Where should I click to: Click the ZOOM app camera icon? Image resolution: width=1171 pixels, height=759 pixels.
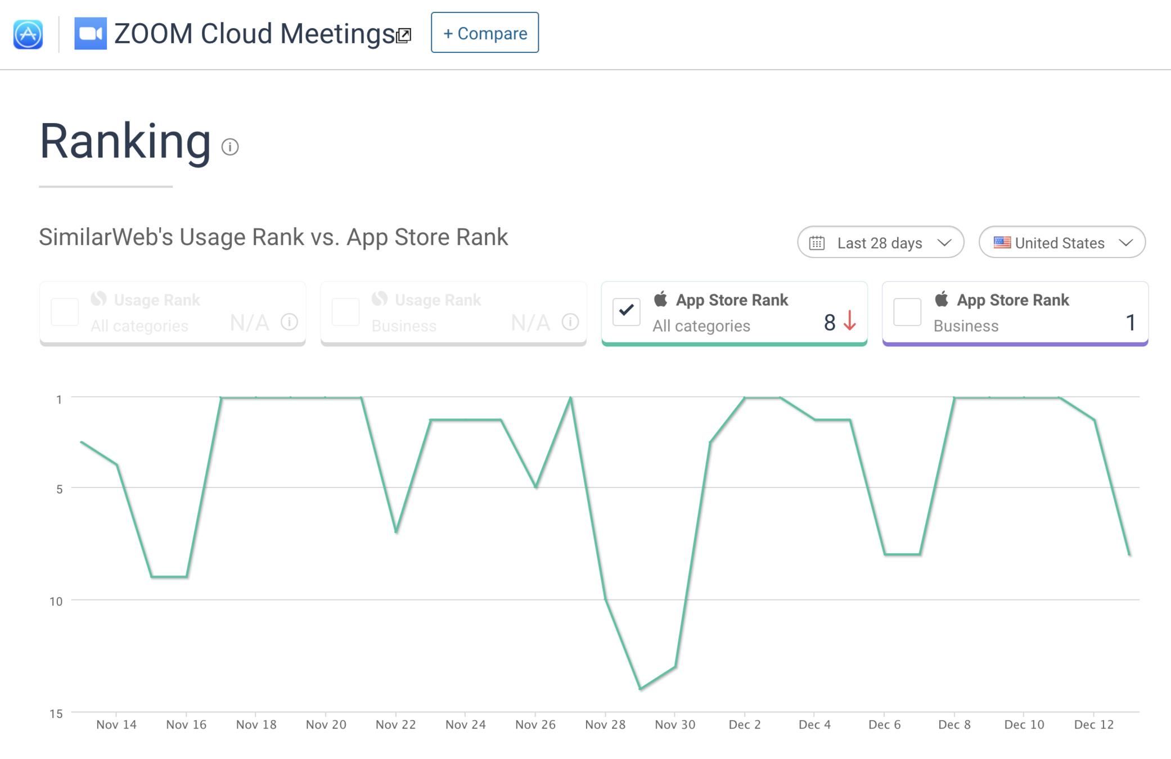[91, 34]
